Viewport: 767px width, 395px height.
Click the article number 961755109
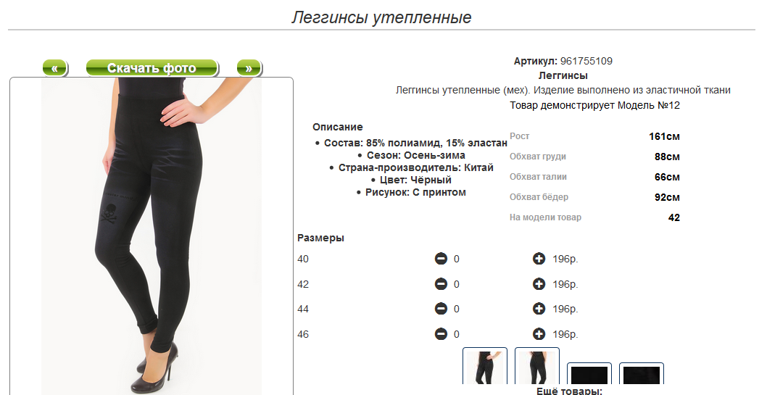(586, 61)
